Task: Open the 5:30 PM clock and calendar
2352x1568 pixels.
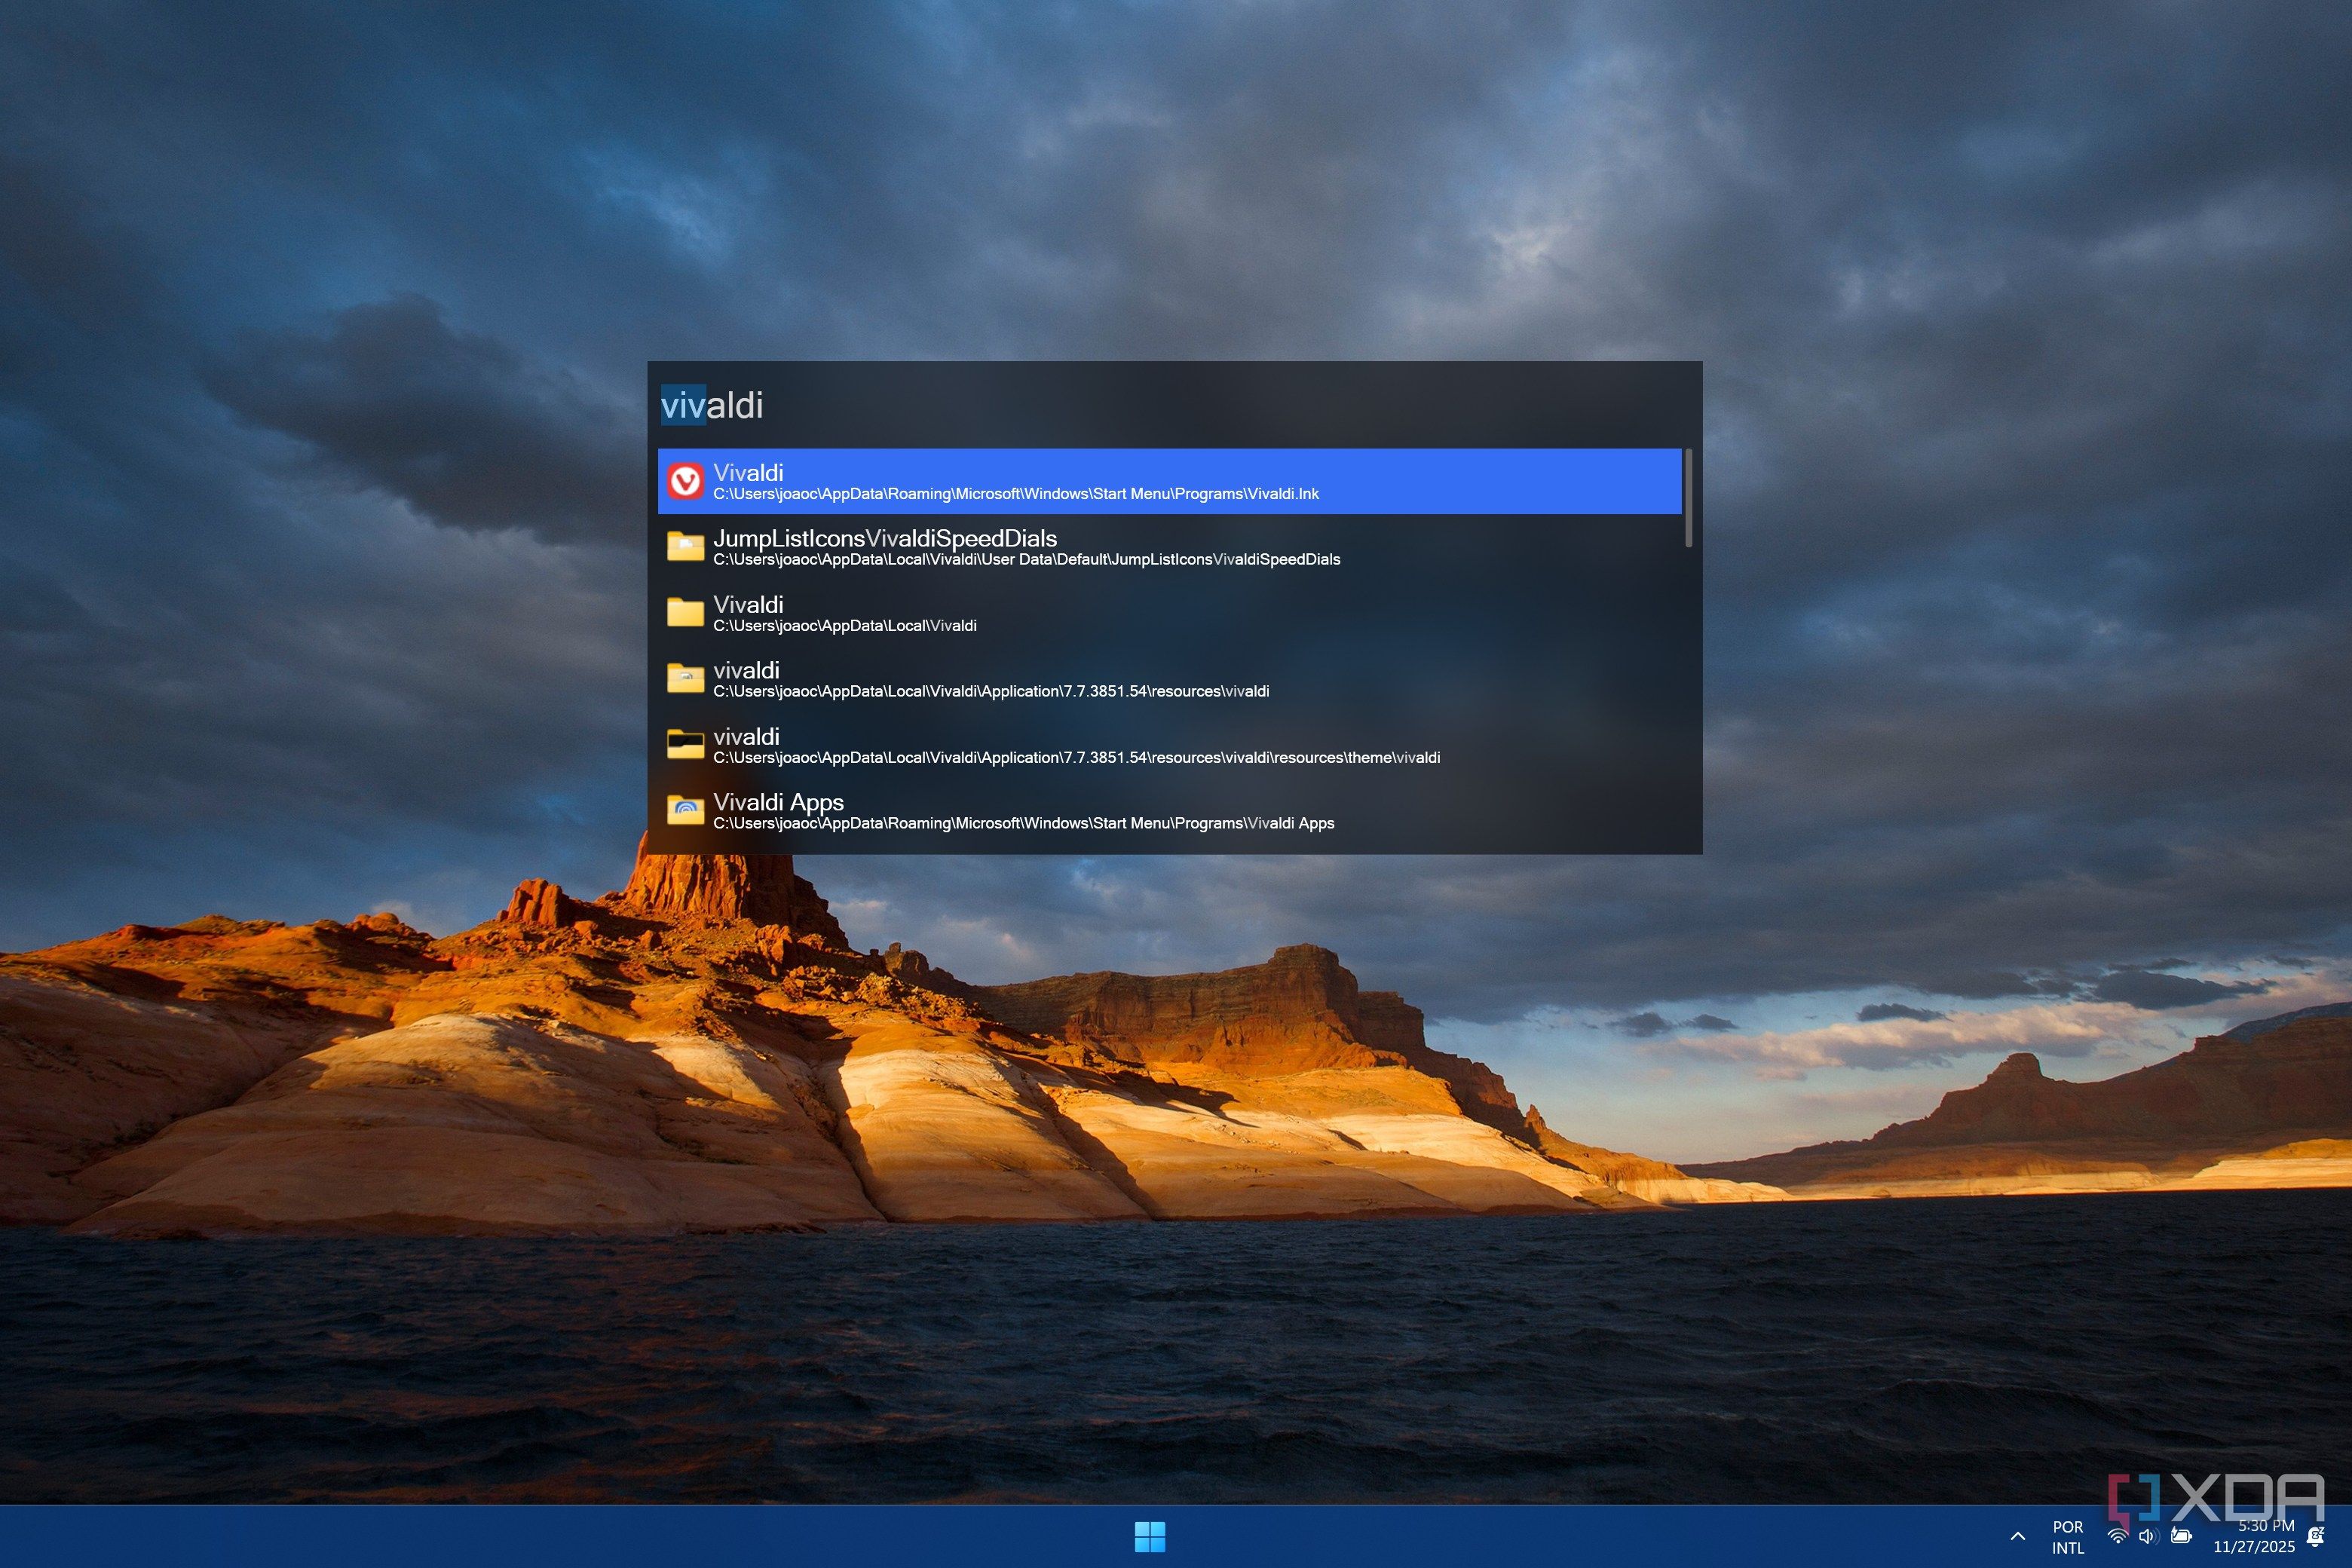Action: pyautogui.click(x=2253, y=1536)
